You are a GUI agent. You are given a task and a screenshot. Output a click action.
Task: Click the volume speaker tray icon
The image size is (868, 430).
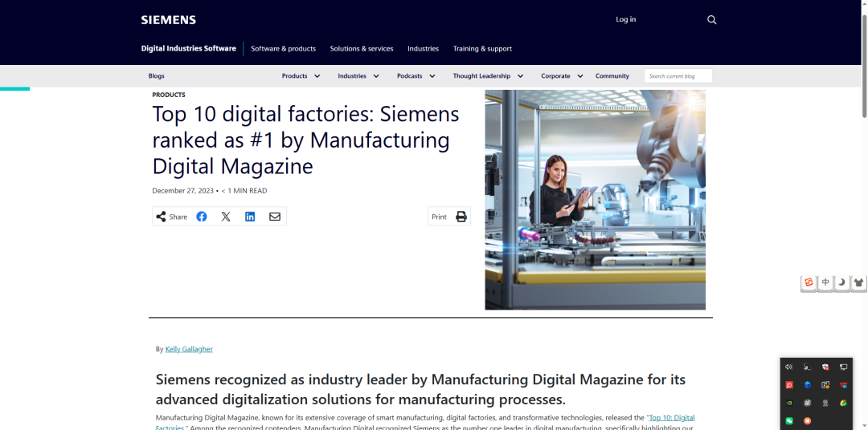pos(789,367)
